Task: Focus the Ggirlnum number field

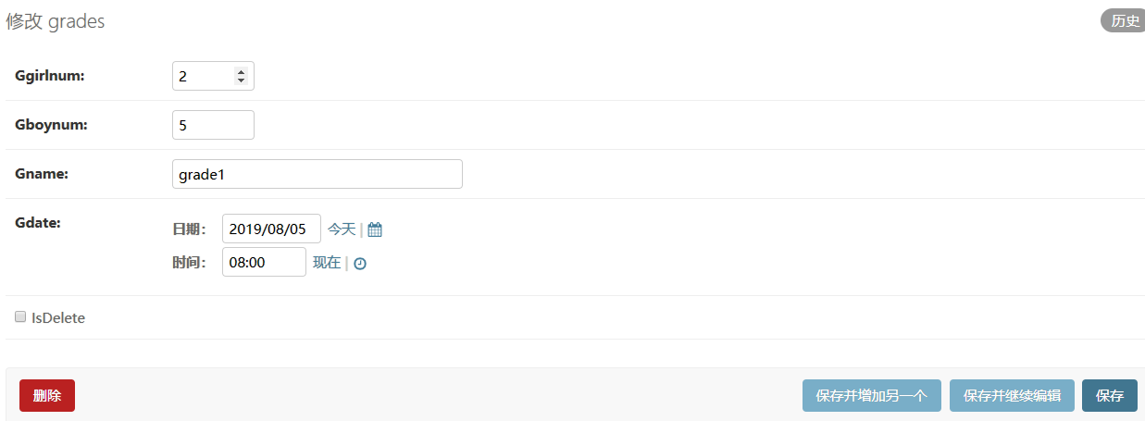Action: click(213, 76)
